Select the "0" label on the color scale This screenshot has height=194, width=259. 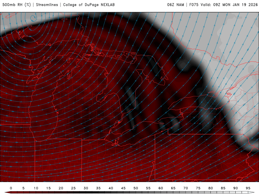pos(11,188)
